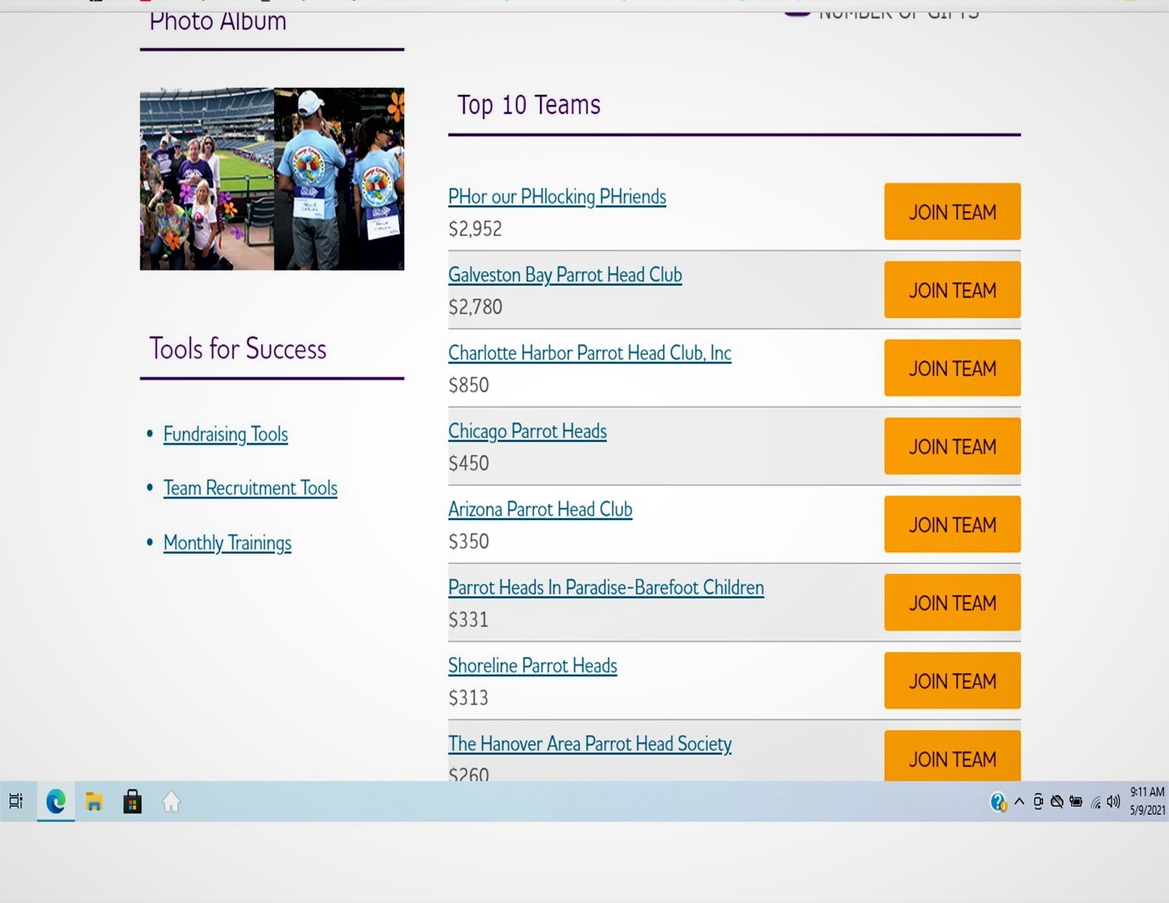This screenshot has height=903, width=1169.
Task: Click the Task View taskbar icon
Action: pyautogui.click(x=16, y=802)
